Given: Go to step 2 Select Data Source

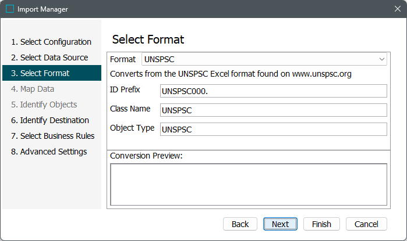Looking at the screenshot, I should (x=49, y=57).
